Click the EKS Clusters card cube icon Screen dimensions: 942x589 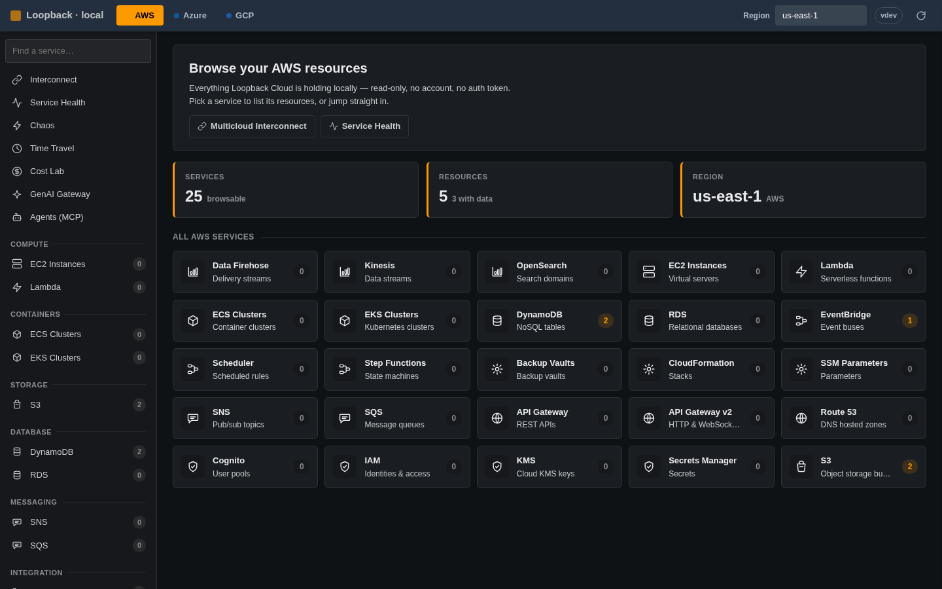345,321
